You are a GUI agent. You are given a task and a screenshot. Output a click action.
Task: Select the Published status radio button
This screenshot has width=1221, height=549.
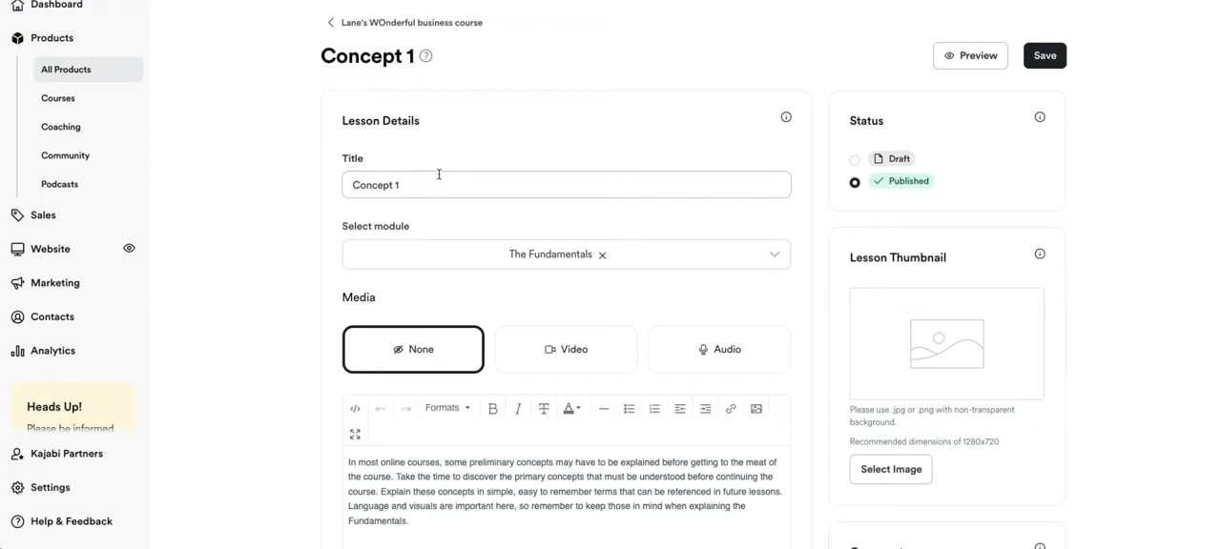coord(855,182)
